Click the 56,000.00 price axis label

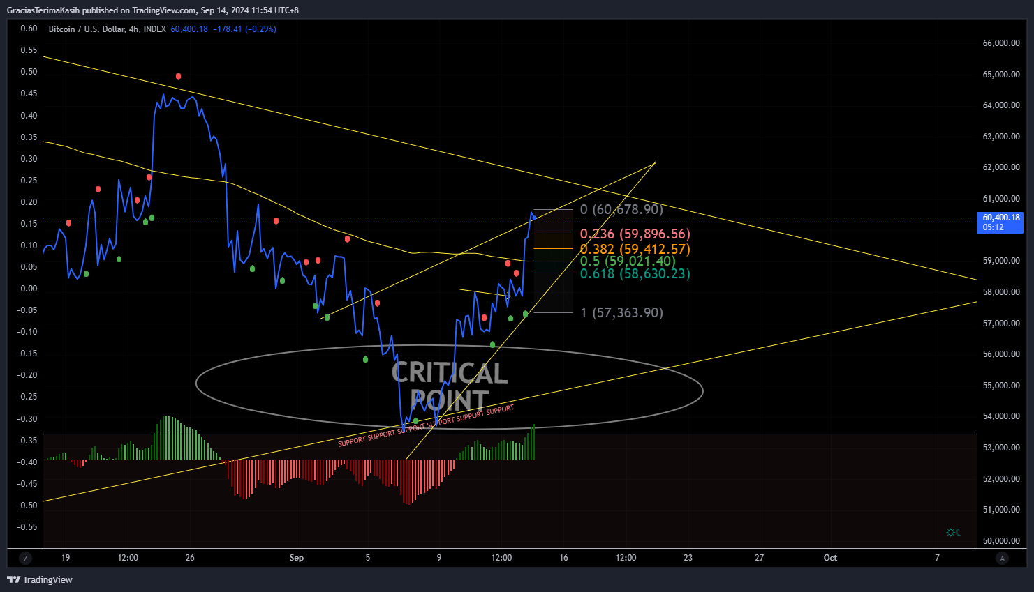(1001, 354)
